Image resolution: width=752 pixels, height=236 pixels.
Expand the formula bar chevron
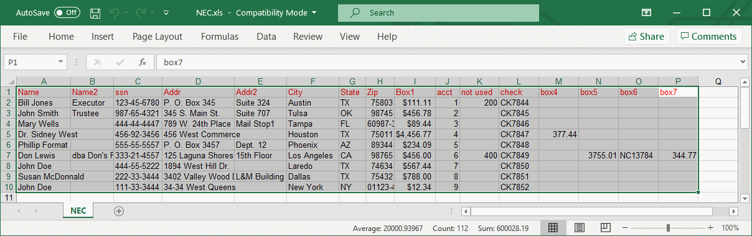click(x=742, y=62)
